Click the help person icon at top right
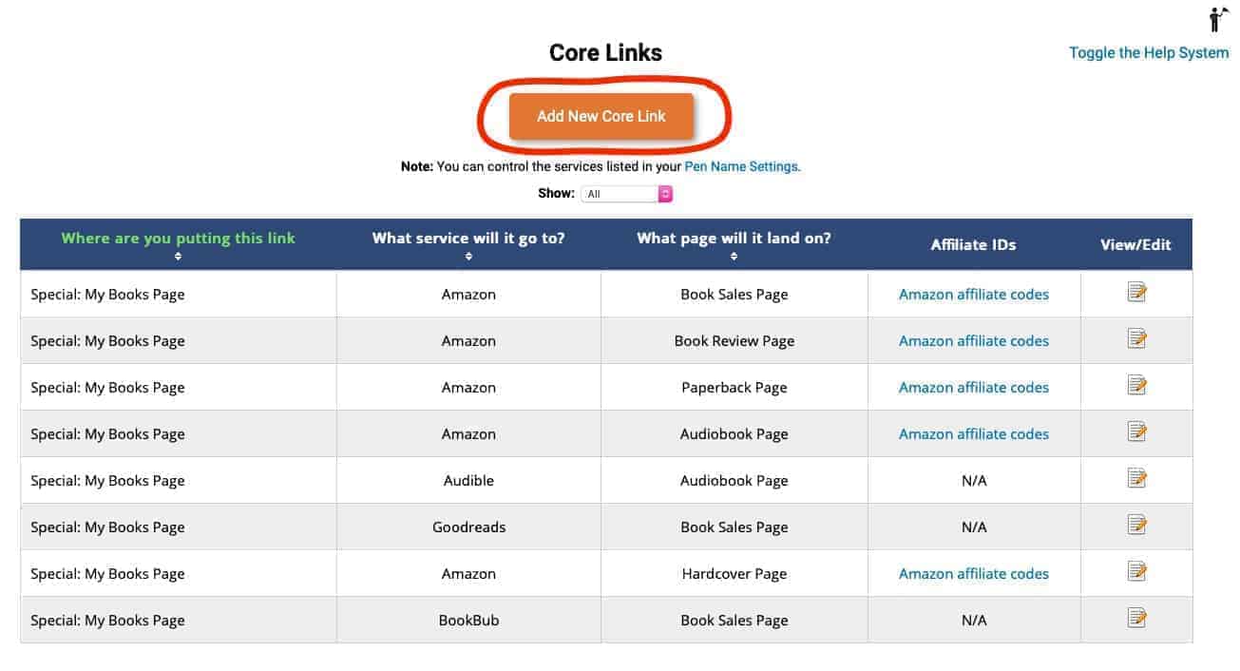 [1217, 19]
